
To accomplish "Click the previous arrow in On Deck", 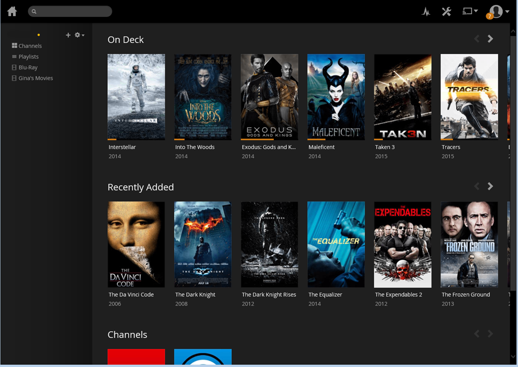I will coord(476,39).
